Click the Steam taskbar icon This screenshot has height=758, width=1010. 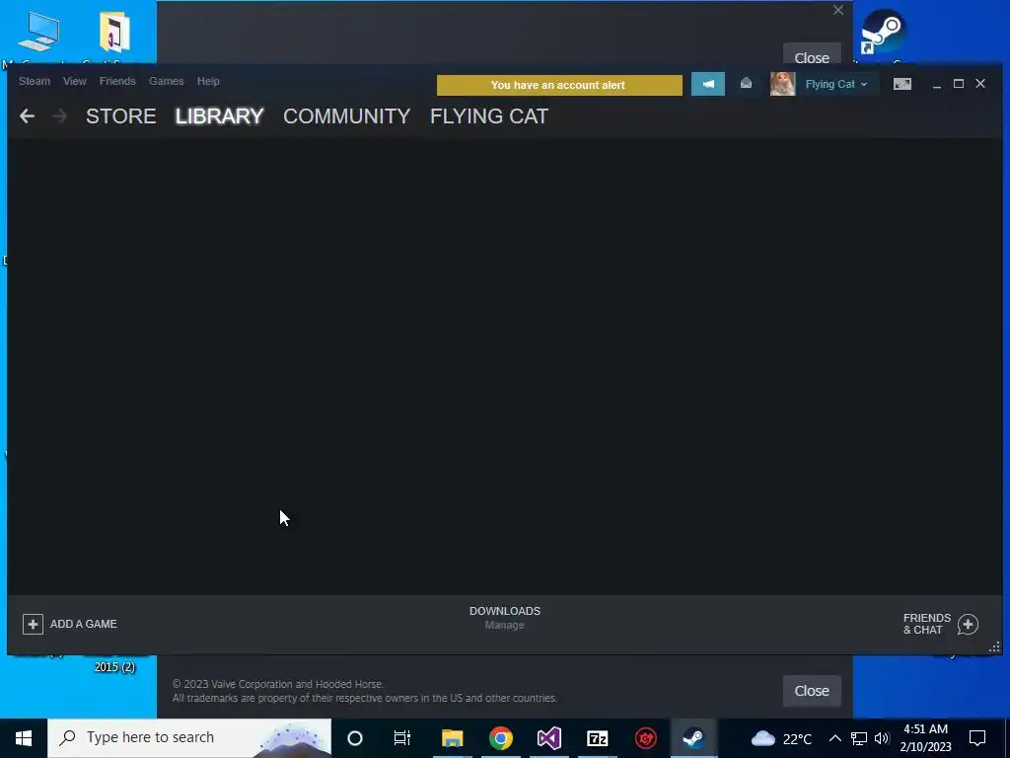click(693, 738)
